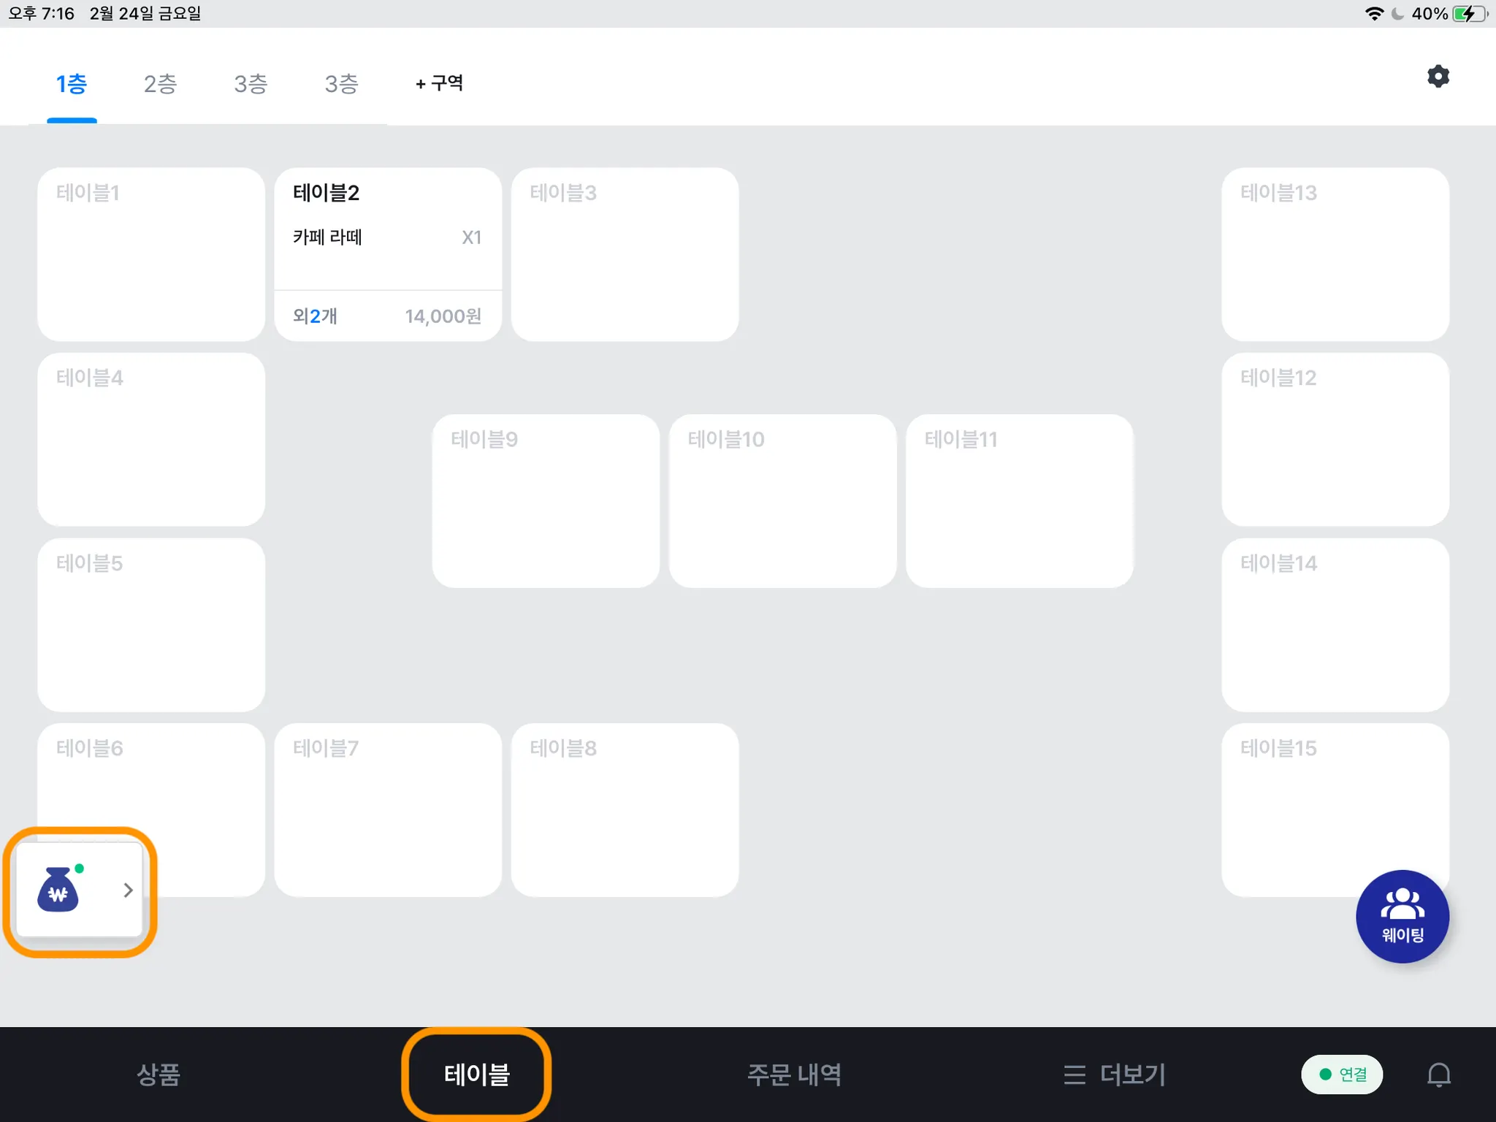Add a new zone with + 구역
Viewport: 1496px width, 1122px height.
pos(439,83)
